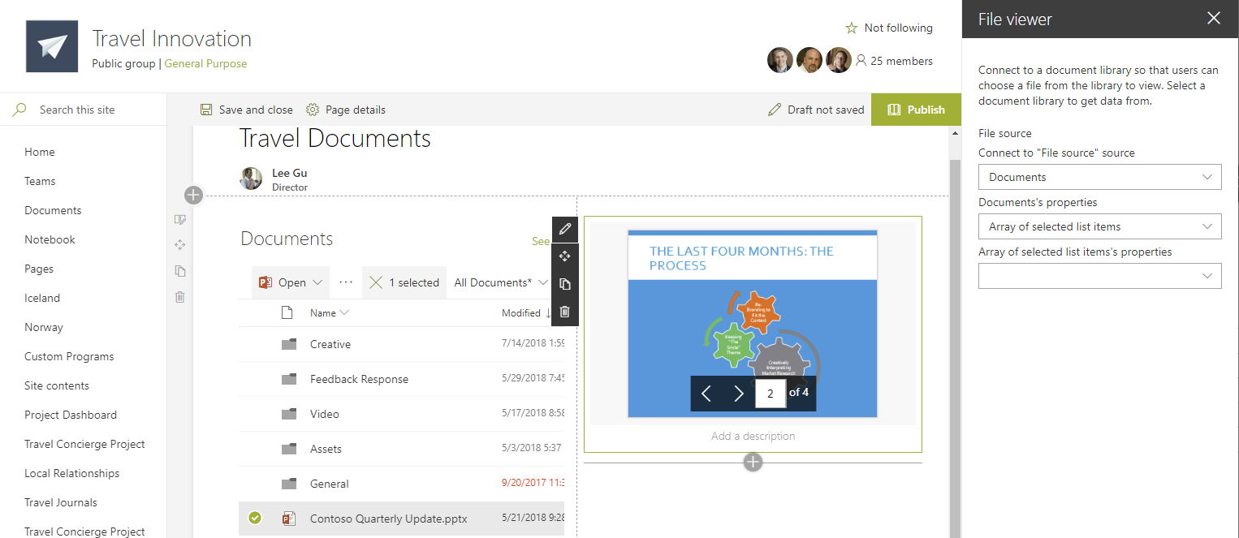Open Page details from the command bar
1239x538 pixels.
point(345,109)
